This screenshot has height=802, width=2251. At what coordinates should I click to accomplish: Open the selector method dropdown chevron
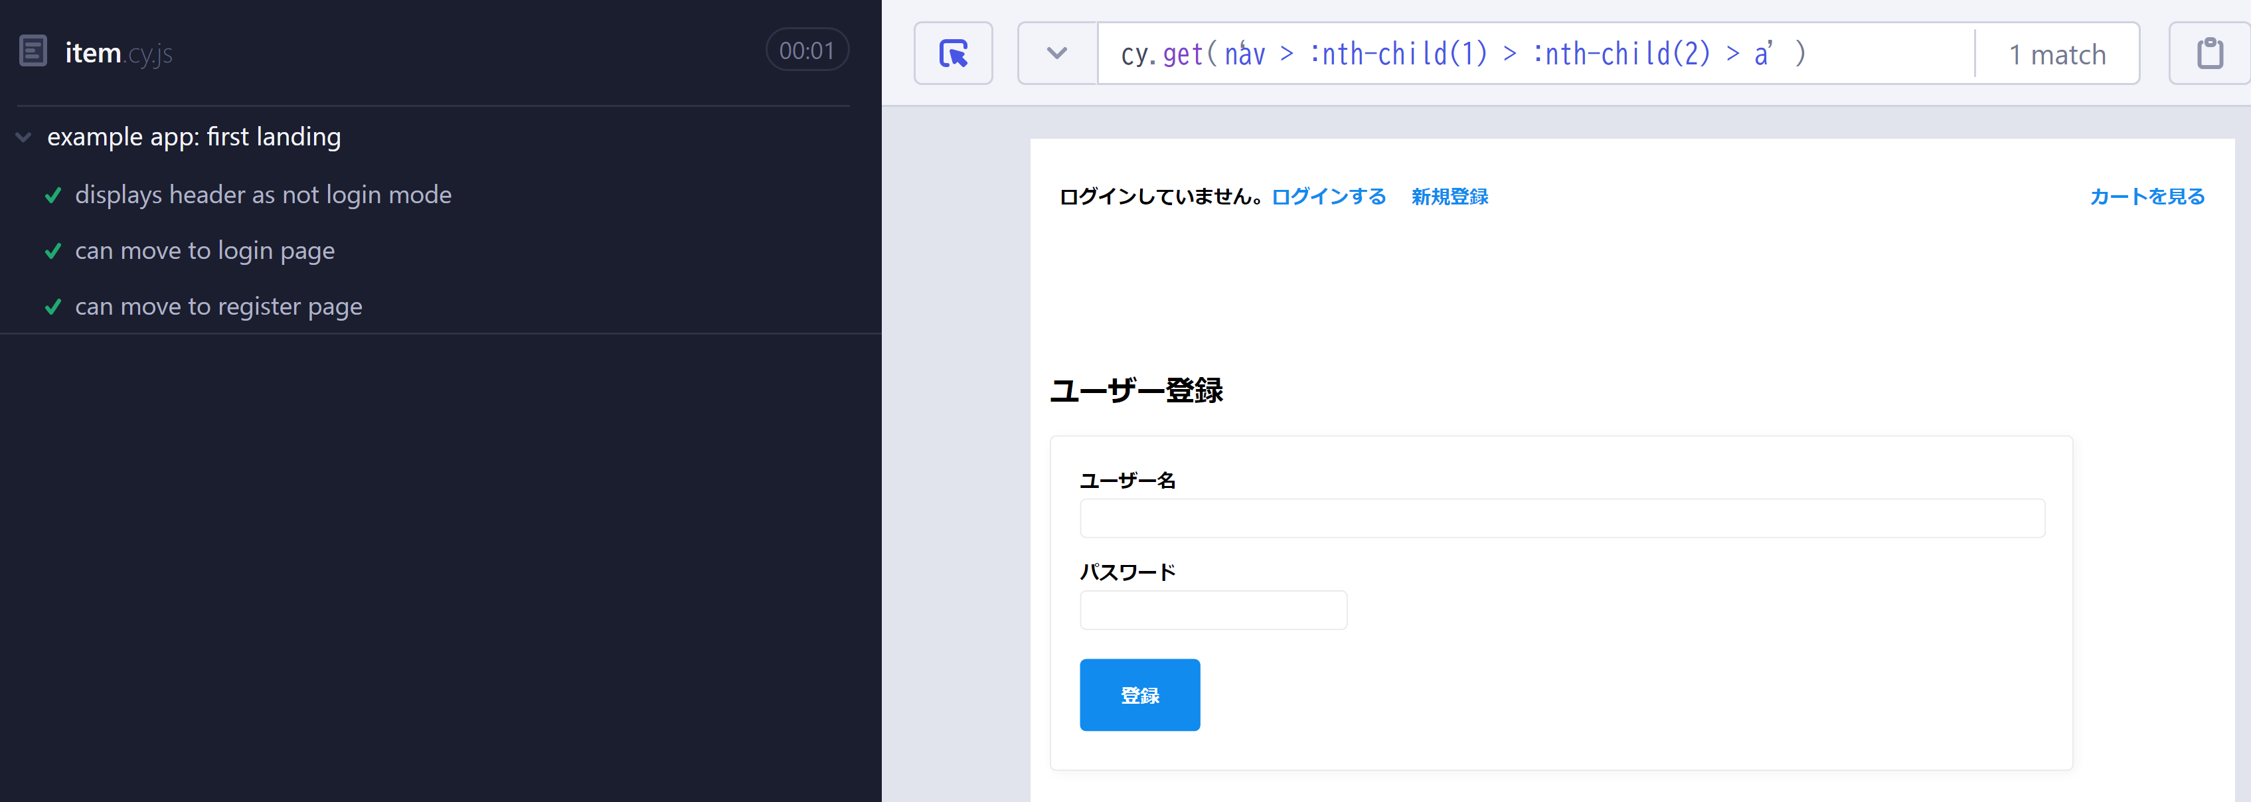1056,53
